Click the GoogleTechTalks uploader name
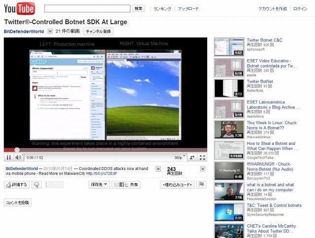315x238 pixels. 260,158
